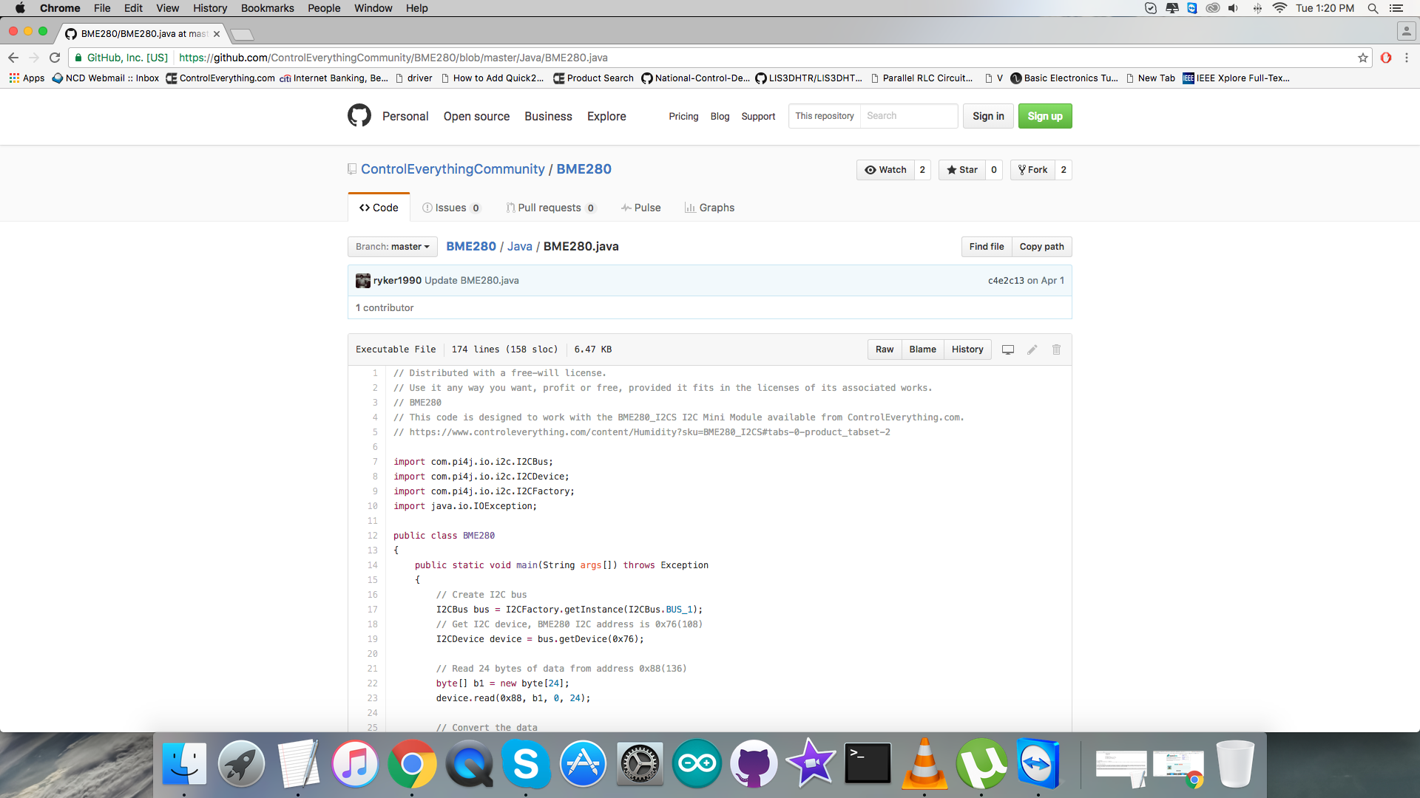Viewport: 1420px width, 798px height.
Task: Bookmark this page with the address bar star
Action: coord(1363,57)
